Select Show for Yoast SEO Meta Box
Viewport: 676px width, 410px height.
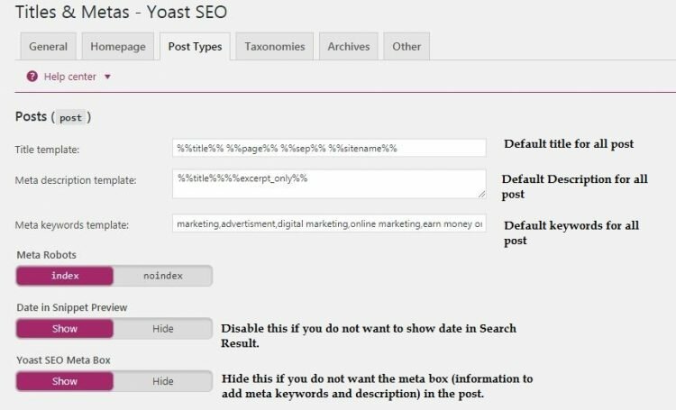(65, 381)
